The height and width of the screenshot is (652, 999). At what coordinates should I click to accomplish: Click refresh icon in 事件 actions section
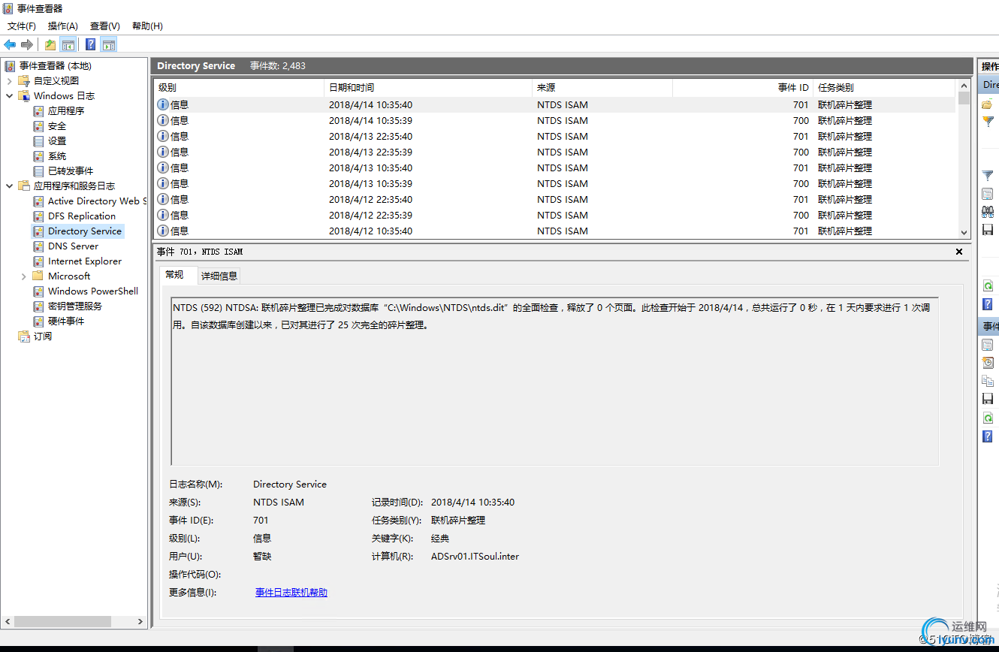[x=988, y=418]
